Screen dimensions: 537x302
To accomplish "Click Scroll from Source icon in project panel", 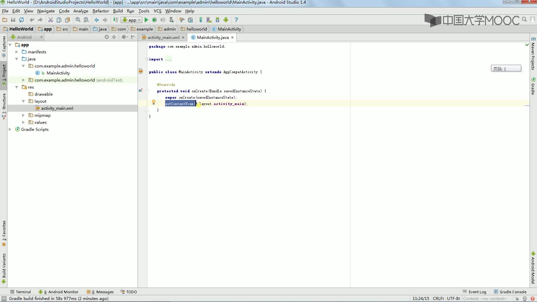I will (107, 37).
